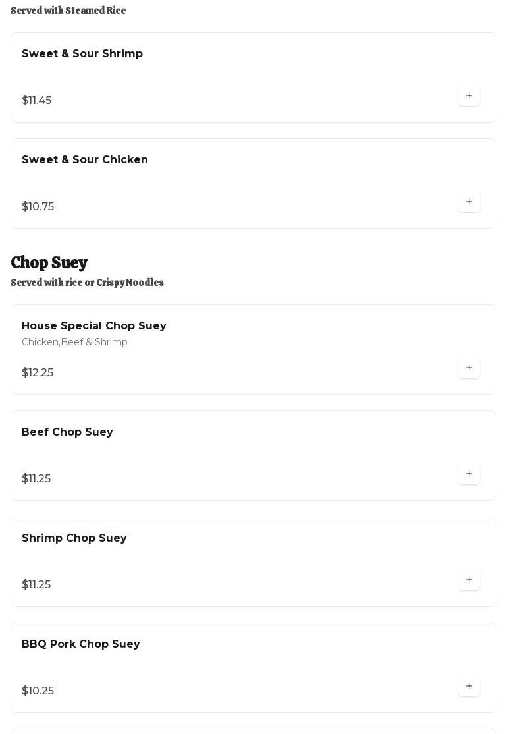Select the Sweet & Sour Chicken title
Image resolution: width=507 pixels, height=734 pixels.
click(85, 160)
